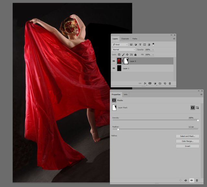Filter layers by adjustment layer icon
Viewport: 207px width, 187px height.
click(x=136, y=45)
